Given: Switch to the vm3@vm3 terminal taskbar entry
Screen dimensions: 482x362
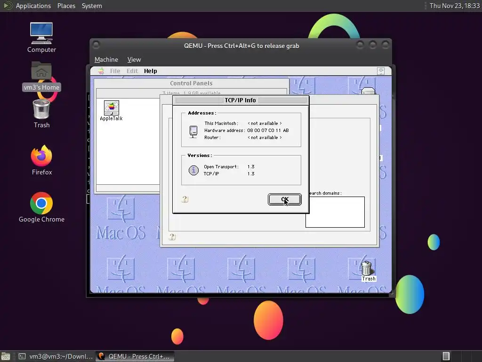Looking at the screenshot, I should tap(56, 356).
